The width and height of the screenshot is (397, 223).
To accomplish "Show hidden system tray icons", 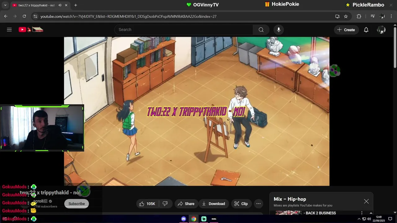I will point(359,219).
